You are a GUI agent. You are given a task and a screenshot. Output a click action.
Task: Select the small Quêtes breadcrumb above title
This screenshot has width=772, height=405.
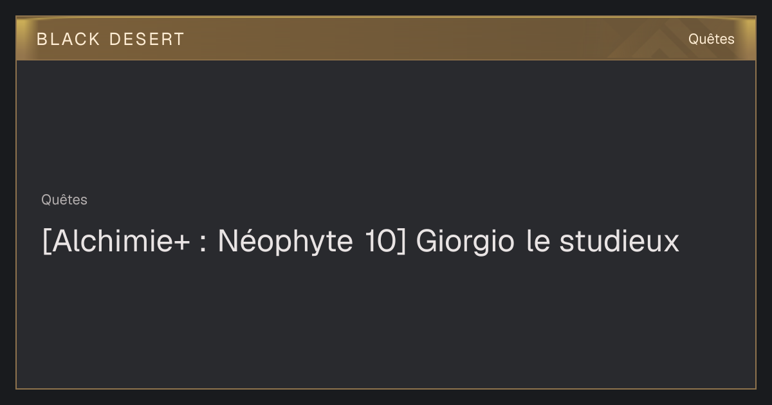click(64, 200)
